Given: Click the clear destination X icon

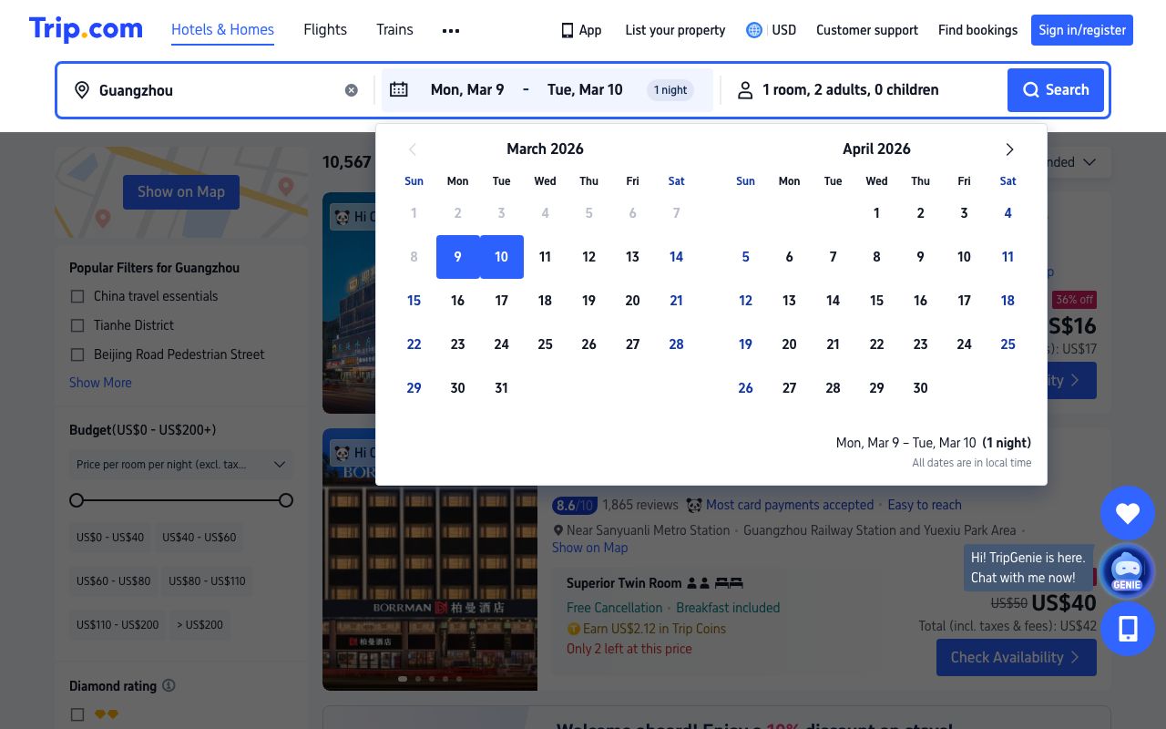Looking at the screenshot, I should pos(352,90).
